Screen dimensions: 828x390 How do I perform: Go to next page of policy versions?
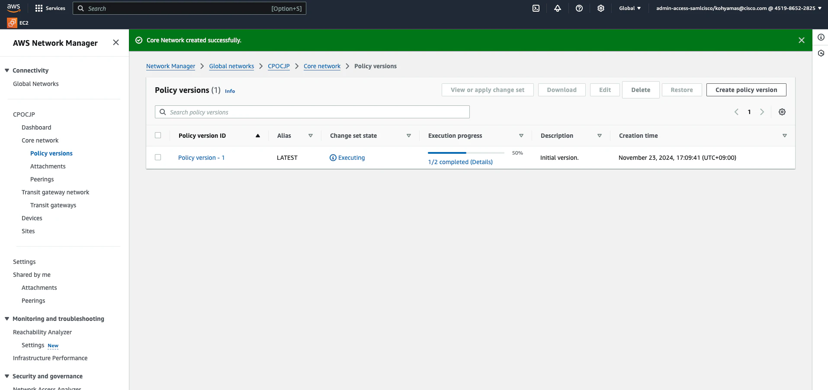(x=762, y=112)
